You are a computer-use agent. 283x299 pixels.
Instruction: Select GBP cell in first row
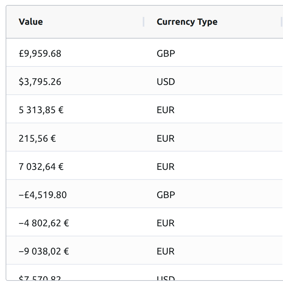tap(166, 54)
